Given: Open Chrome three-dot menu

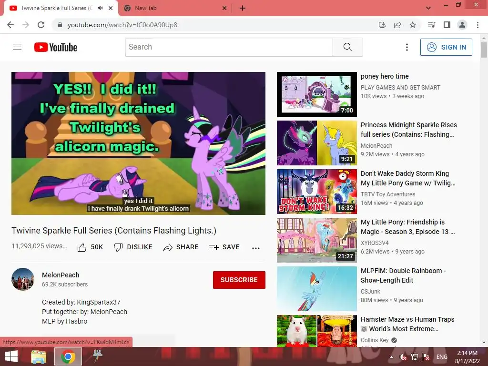Looking at the screenshot, I should pyautogui.click(x=478, y=25).
